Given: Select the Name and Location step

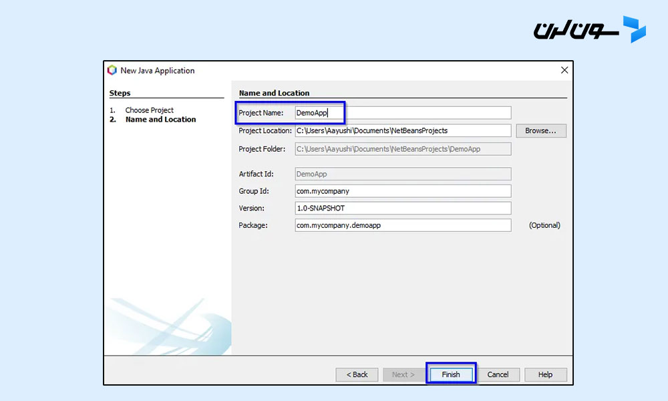Looking at the screenshot, I should pos(160,120).
